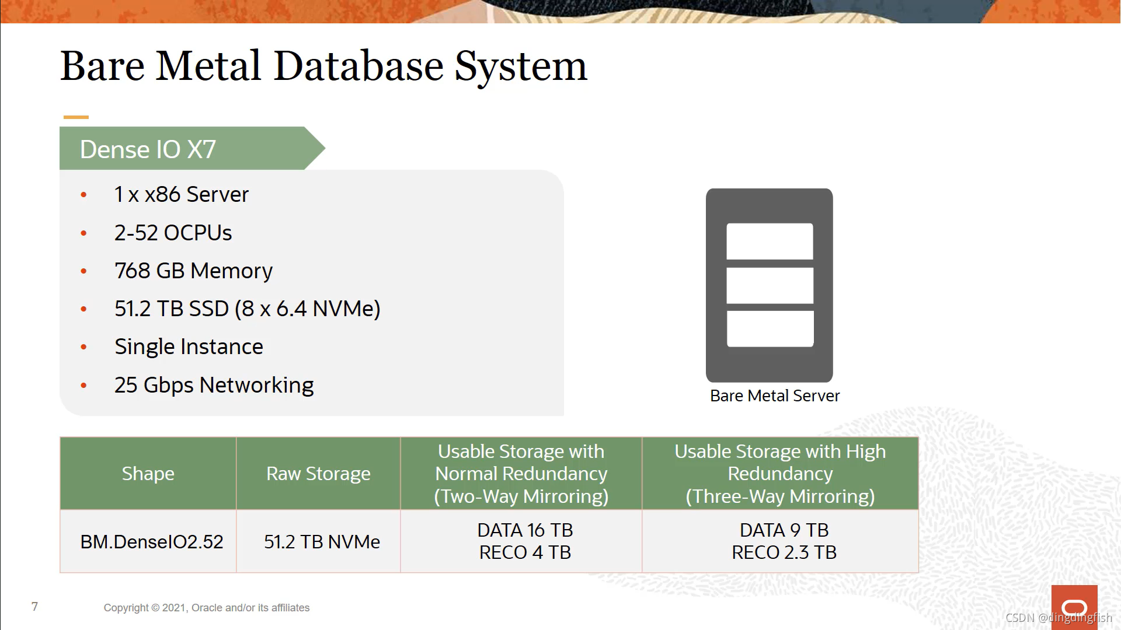Click the top white slot in server icon

click(770, 241)
